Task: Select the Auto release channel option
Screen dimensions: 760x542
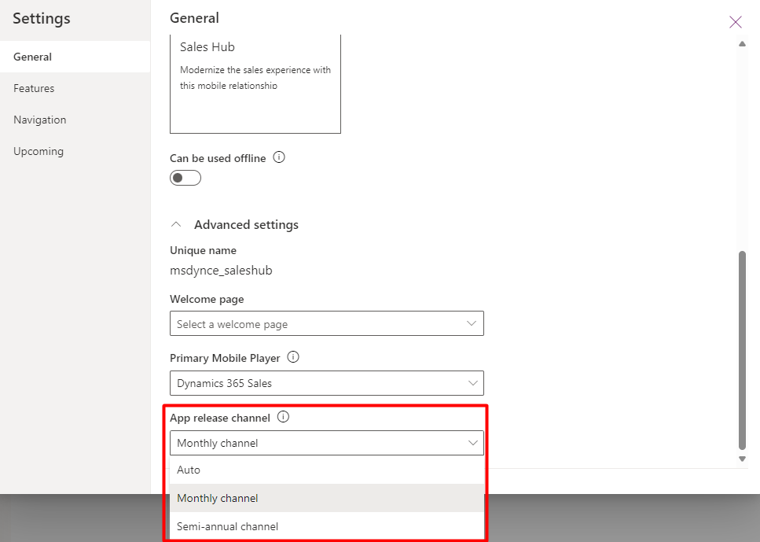Action: (327, 470)
